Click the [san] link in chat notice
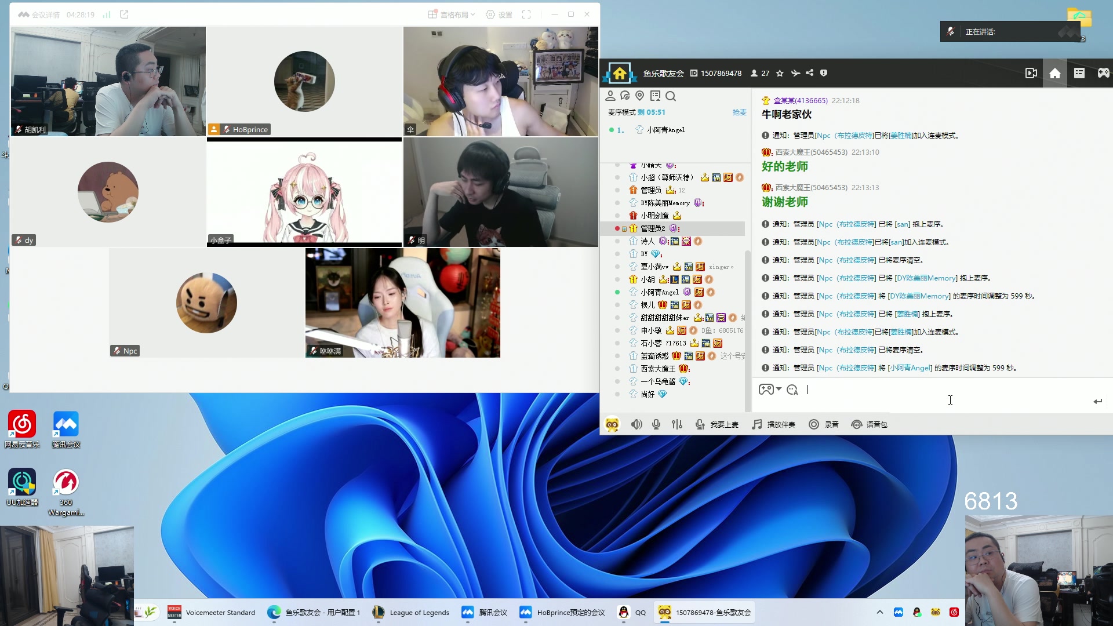This screenshot has height=626, width=1113. click(x=903, y=224)
